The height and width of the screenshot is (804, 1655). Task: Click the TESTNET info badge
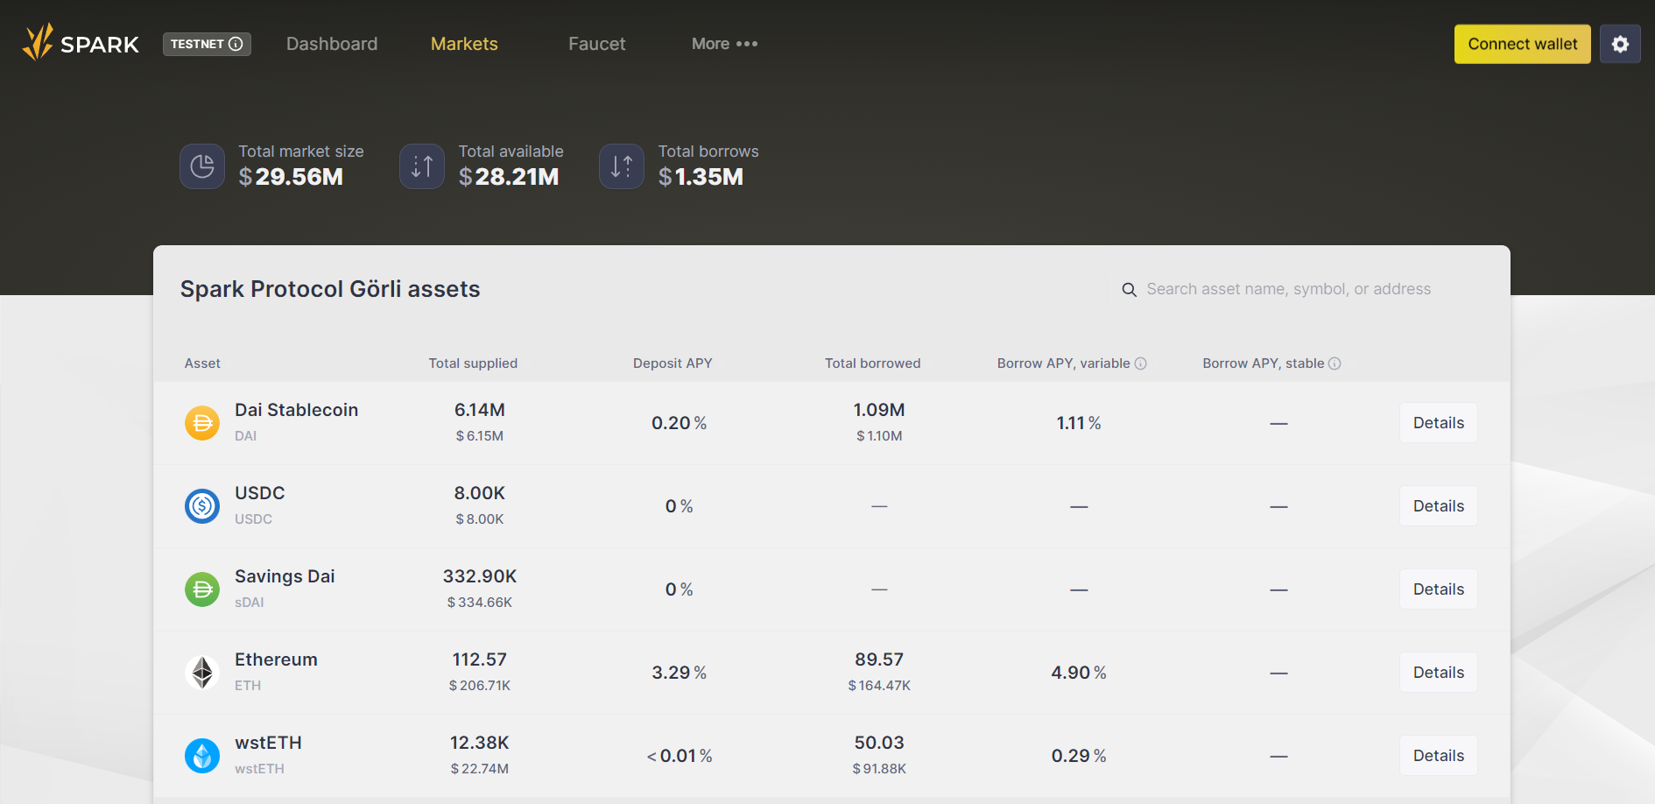click(x=207, y=44)
